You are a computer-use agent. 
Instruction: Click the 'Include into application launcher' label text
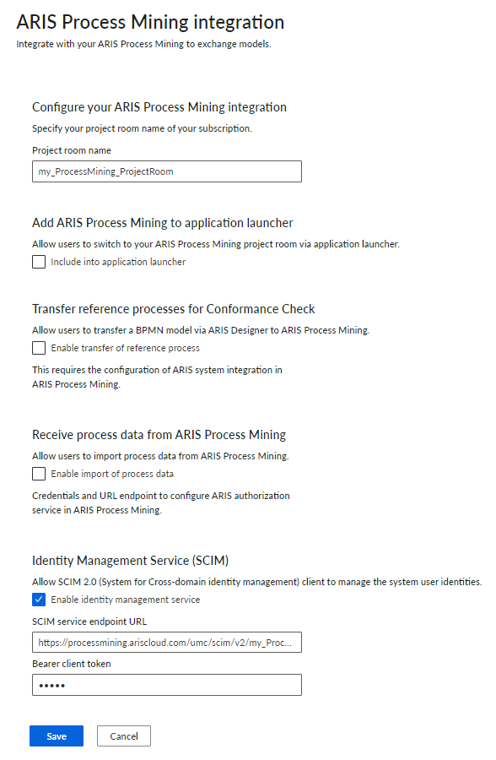click(x=118, y=262)
